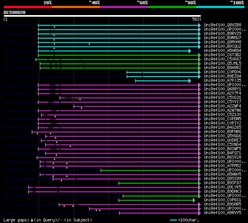This screenshot has width=248, height=223.
Task: Click the label UniRef100_A9RVV5
Action: 222,213
